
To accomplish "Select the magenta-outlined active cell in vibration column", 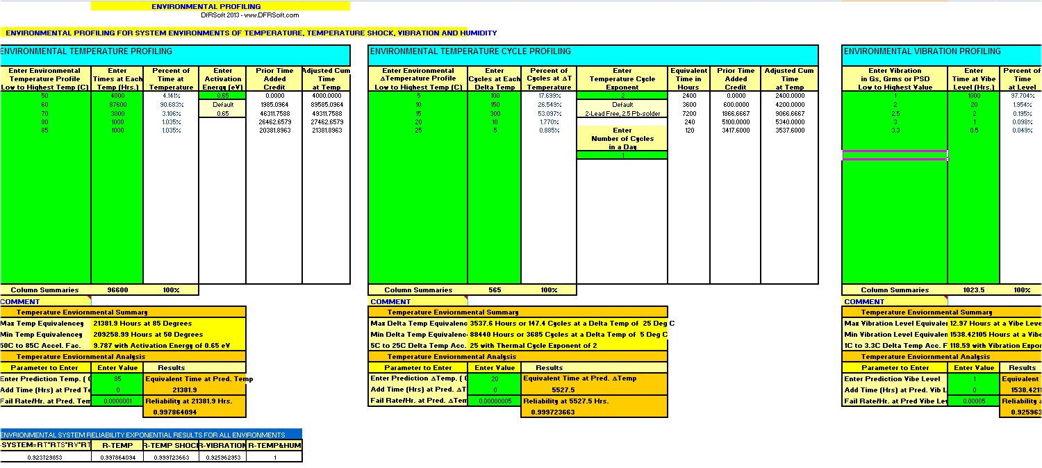I will click(895, 155).
